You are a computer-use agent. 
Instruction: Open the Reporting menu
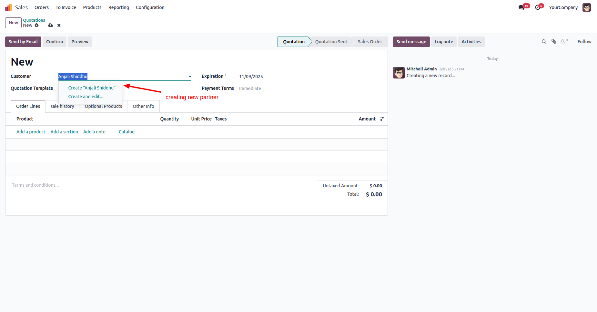118,7
